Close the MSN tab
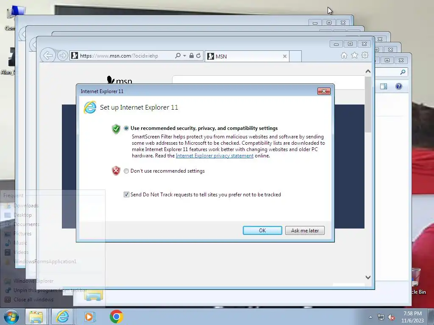The height and width of the screenshot is (325, 434). [x=284, y=56]
